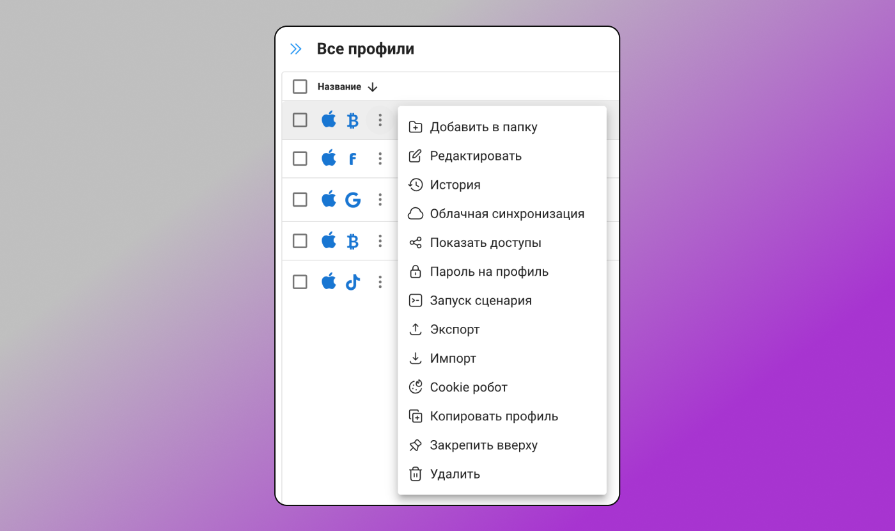Check the select-all checkbox in the header
The width and height of the screenshot is (895, 531).
tap(300, 86)
